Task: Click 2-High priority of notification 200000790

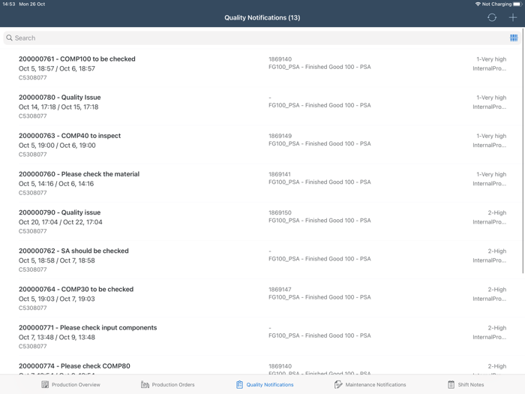Action: (x=496, y=212)
